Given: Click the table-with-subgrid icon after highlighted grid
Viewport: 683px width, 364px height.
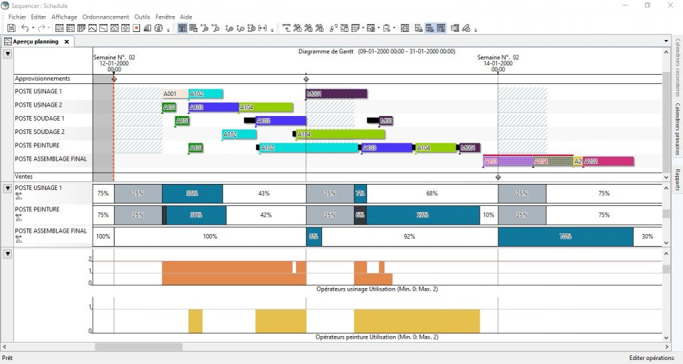Looking at the screenshot, I should click(193, 28).
